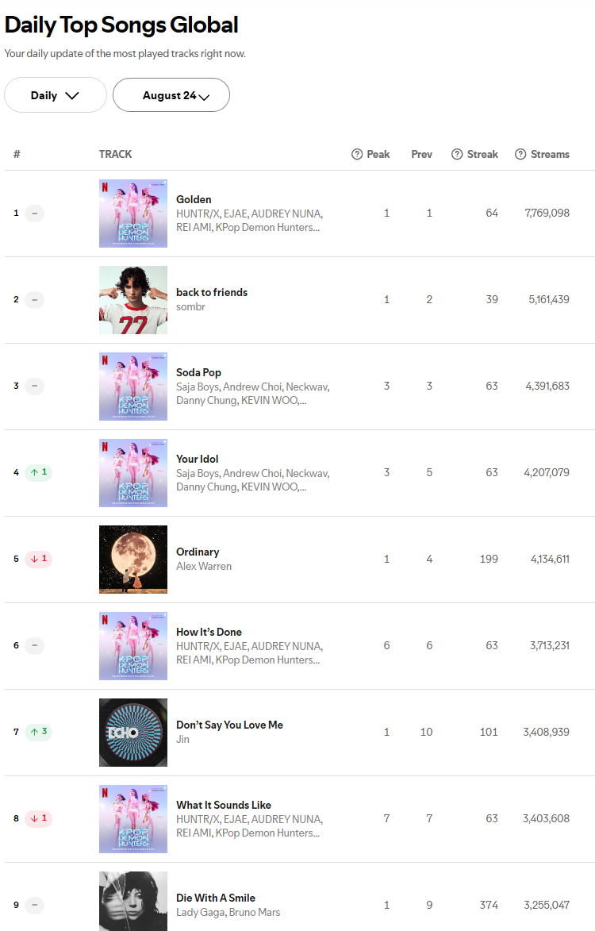Image resolution: width=595 pixels, height=931 pixels.
Task: Click the up-3 rank indicator for Don't Say You Love Me
Action: point(38,732)
